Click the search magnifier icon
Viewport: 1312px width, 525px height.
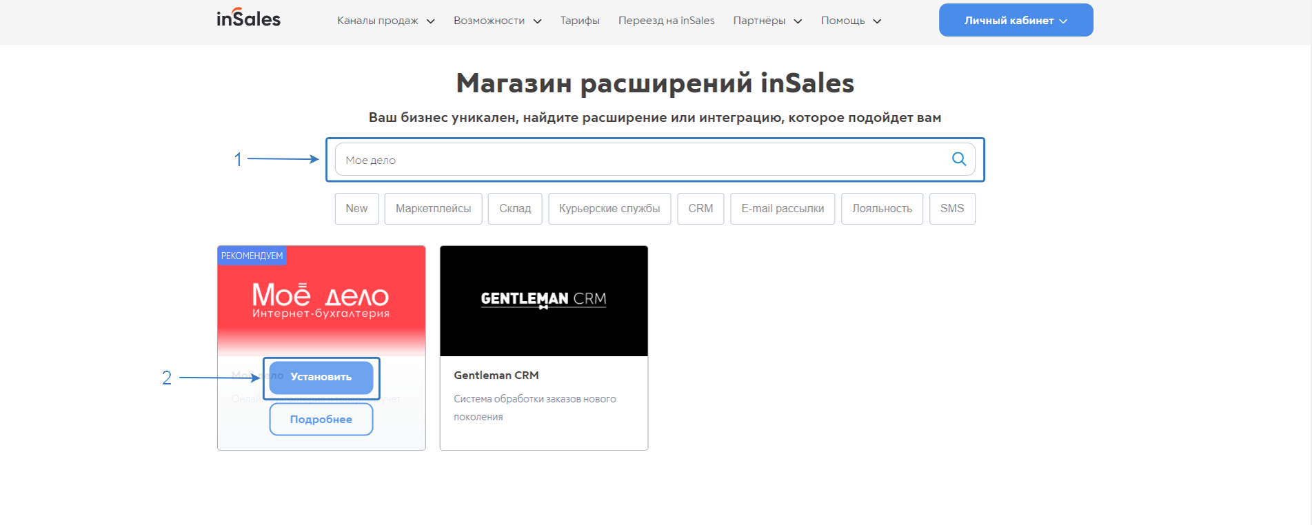(958, 159)
